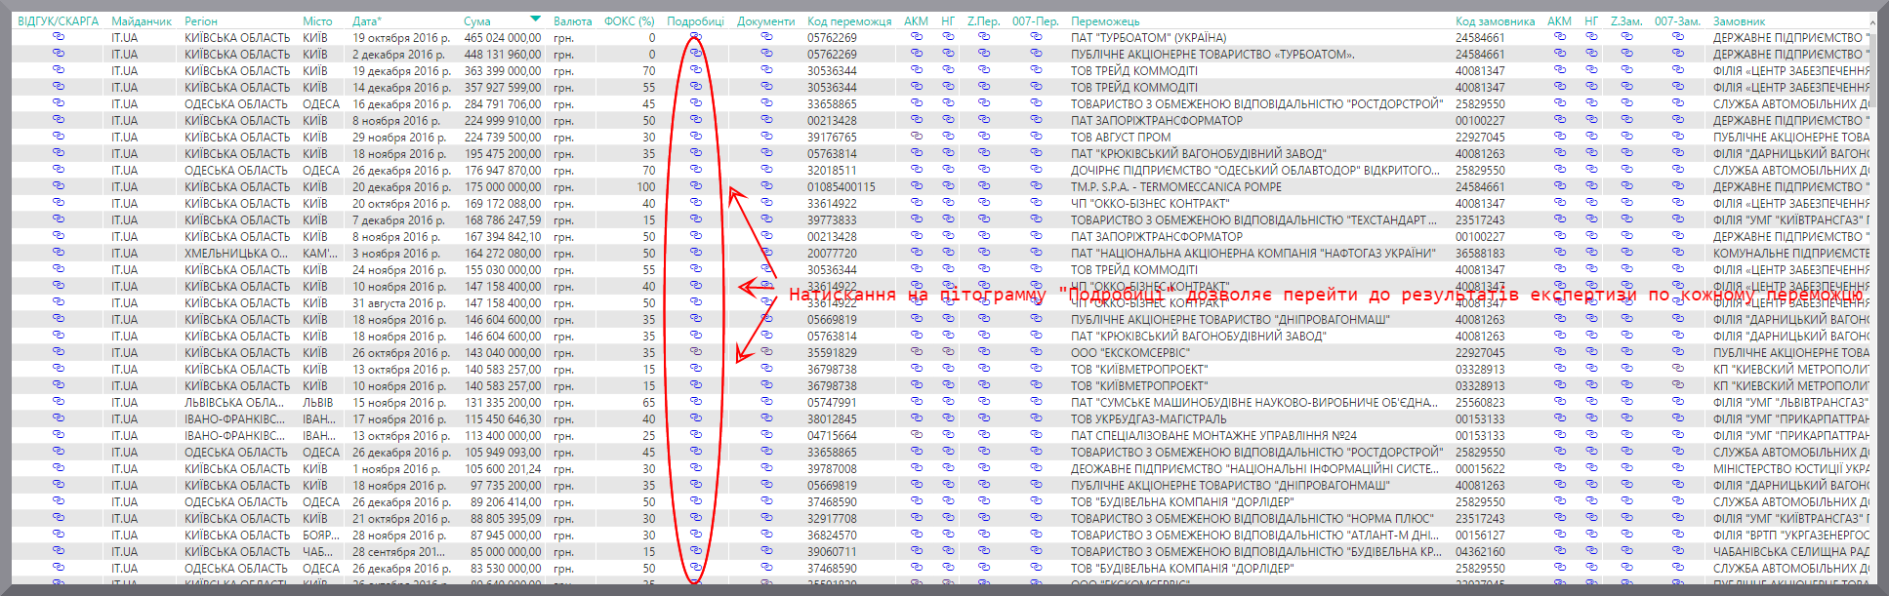
Task: Open ВІДГУК/СКАРГА link in 83 530 000,00 row
Action: coord(58,568)
